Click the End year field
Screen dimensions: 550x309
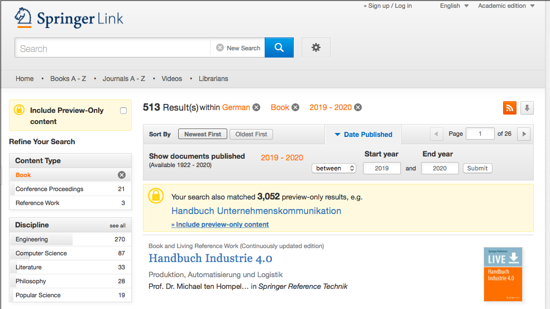pos(440,168)
